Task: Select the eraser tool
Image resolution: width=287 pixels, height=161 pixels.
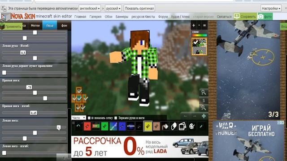Action: pos(174,126)
